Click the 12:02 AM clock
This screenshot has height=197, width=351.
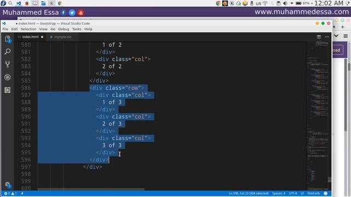click(329, 3)
